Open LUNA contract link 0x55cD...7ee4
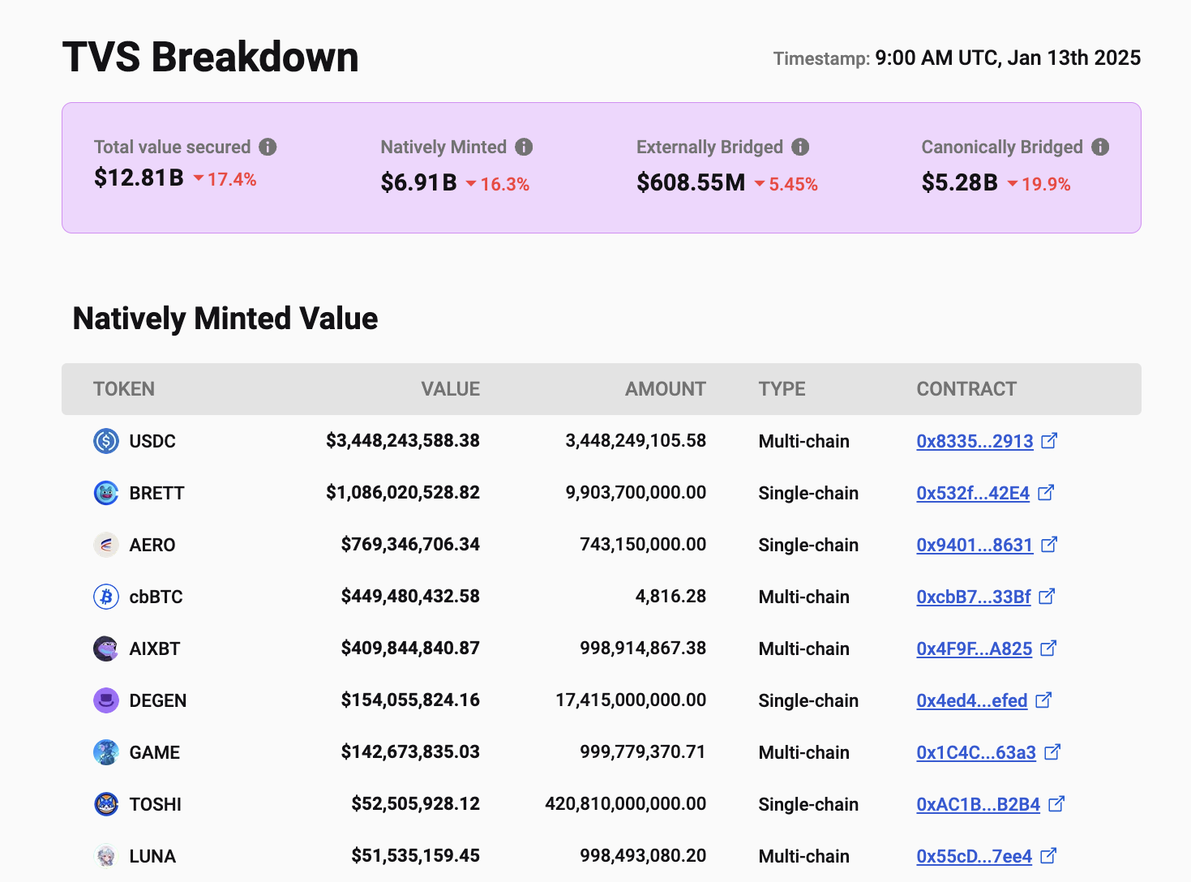 pyautogui.click(x=974, y=856)
